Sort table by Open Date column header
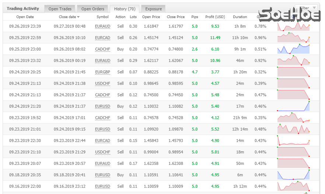This screenshot has height=194, width=325. point(25,17)
